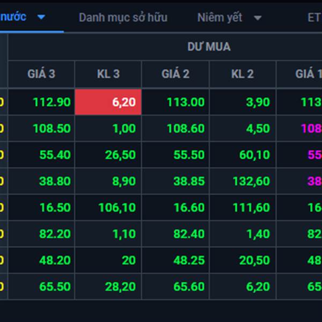Click the price 55.50
This screenshot has width=322, height=322.
click(189, 155)
